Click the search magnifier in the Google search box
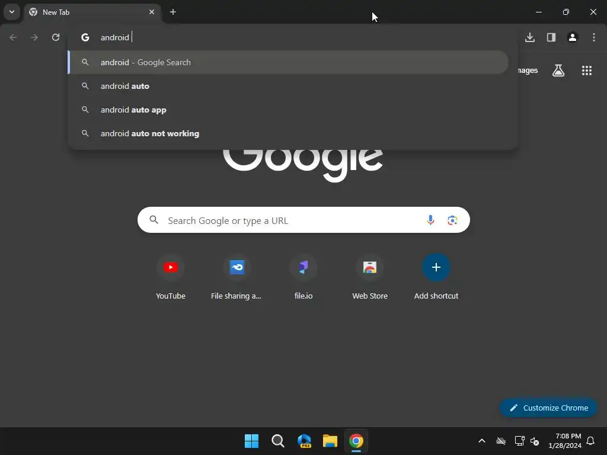The height and width of the screenshot is (455, 607). click(x=154, y=220)
